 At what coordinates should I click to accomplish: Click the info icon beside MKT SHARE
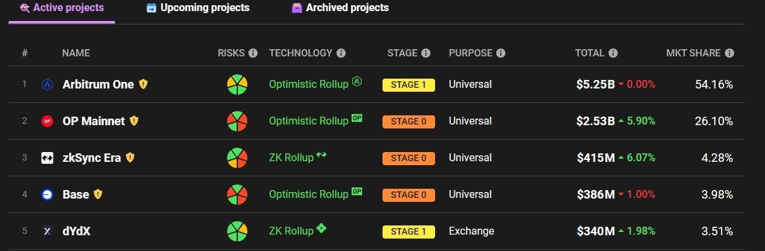pos(730,53)
